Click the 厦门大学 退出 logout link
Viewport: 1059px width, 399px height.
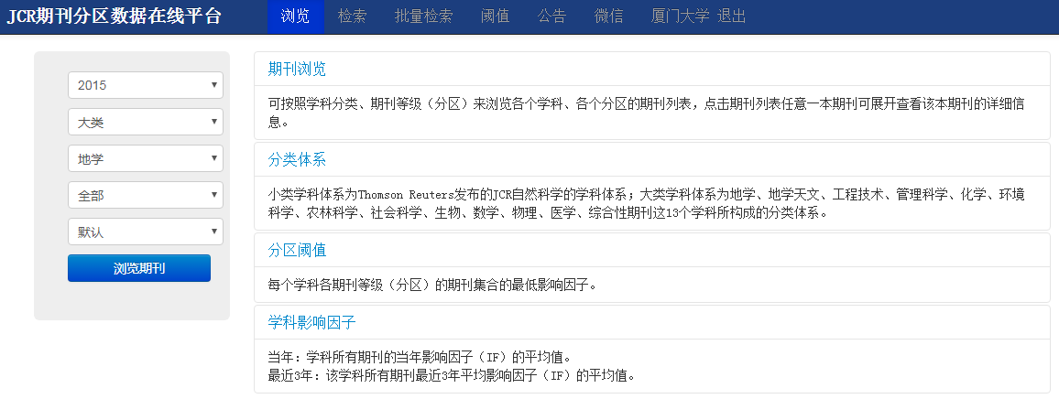coord(698,16)
